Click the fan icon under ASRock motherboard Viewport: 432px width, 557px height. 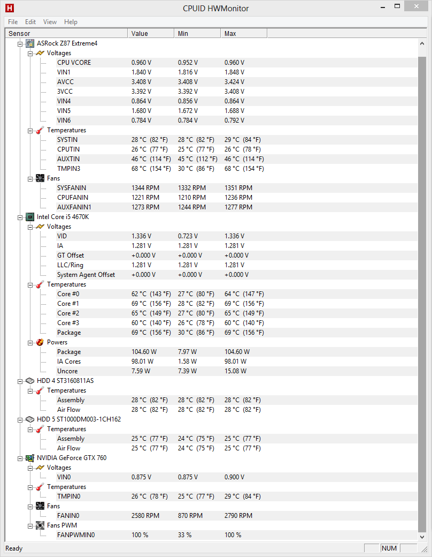click(x=40, y=178)
